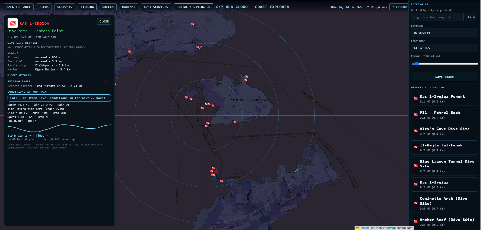Click the Find button
481x230 pixels.
coord(471,17)
